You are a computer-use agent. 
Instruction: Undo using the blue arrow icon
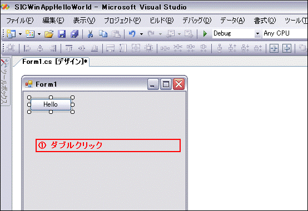tap(132, 34)
